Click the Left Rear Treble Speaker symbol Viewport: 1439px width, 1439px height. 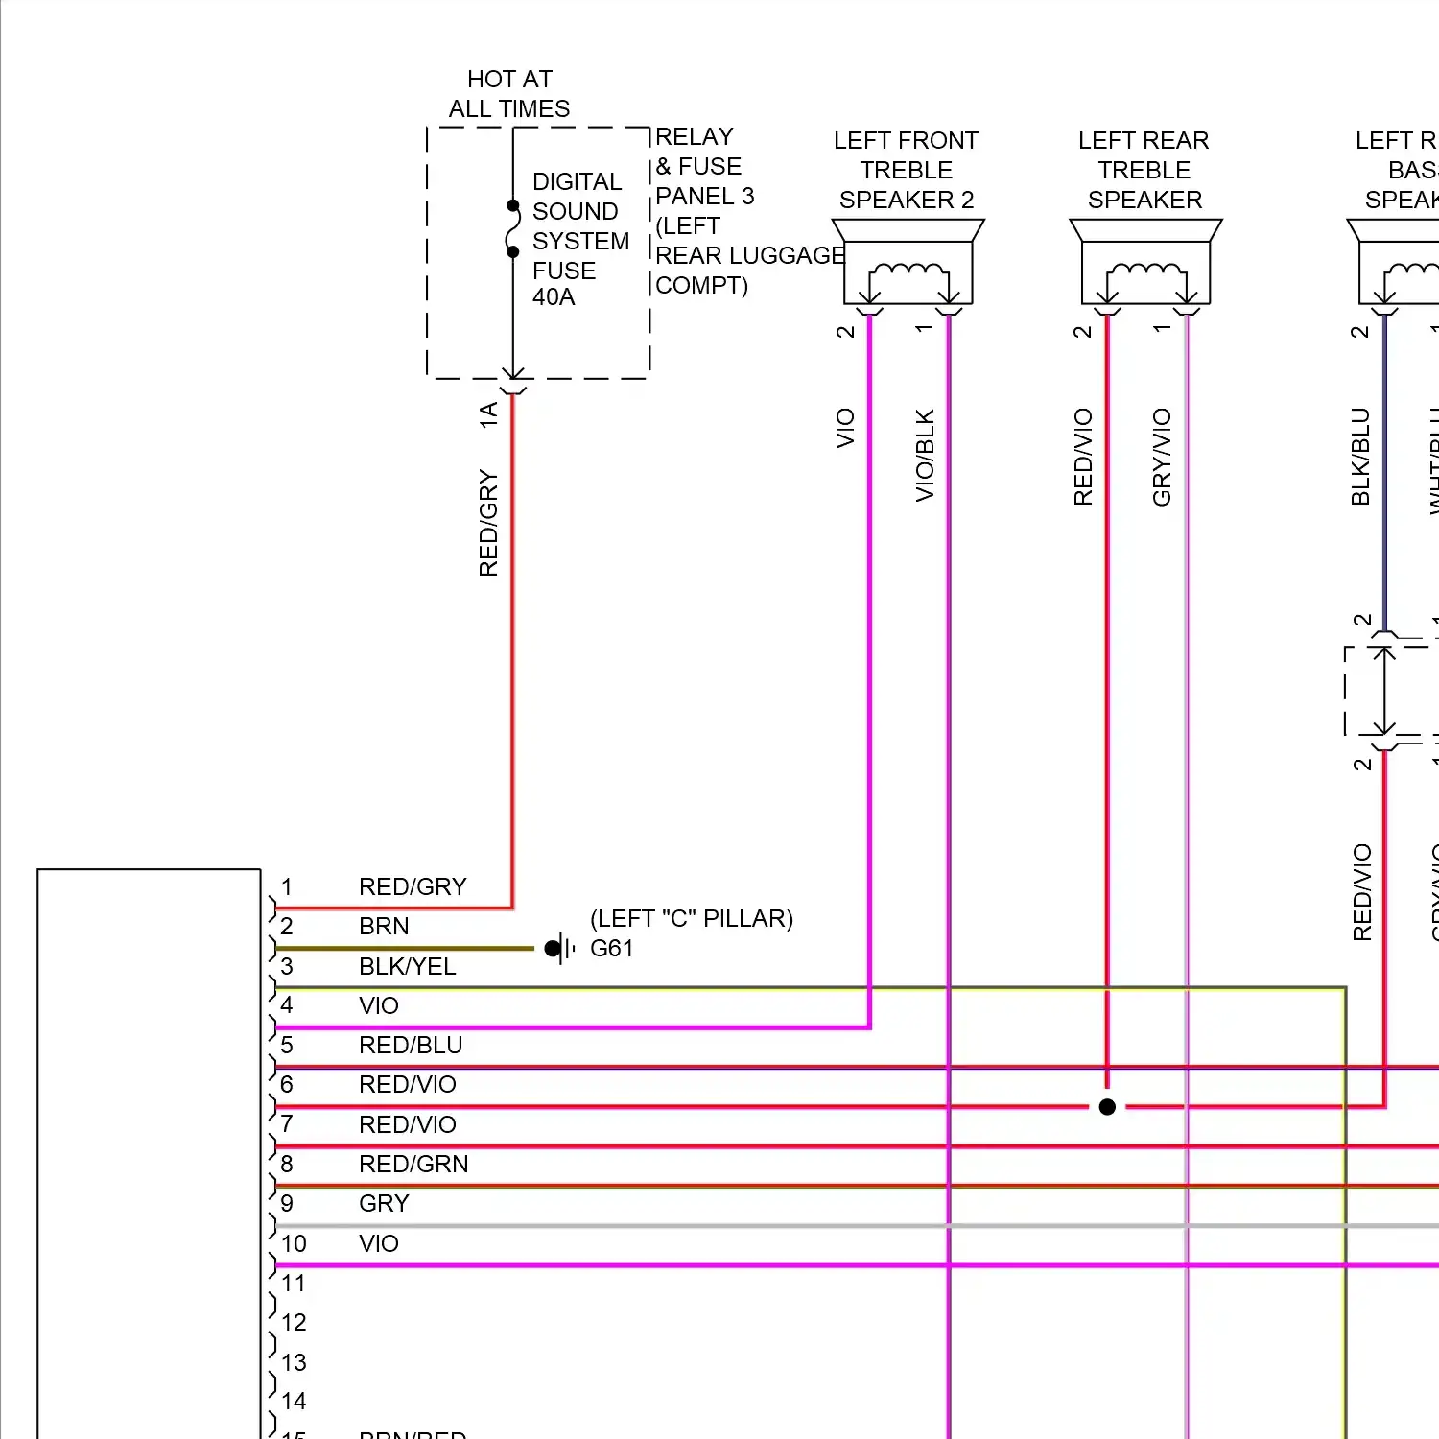tap(1145, 262)
